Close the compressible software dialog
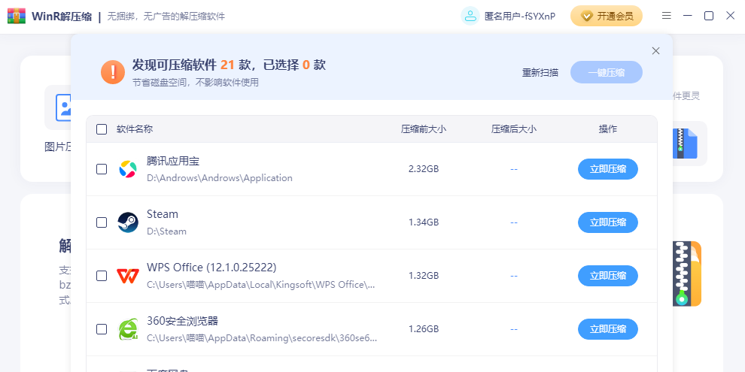The image size is (745, 372). (x=655, y=51)
